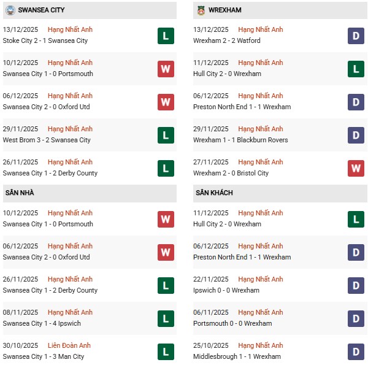Click the D badge for Middlesbrough-Wrexham match

click(x=356, y=352)
